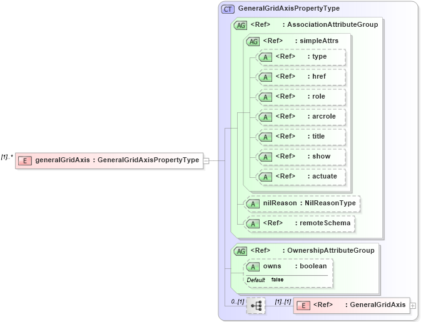421x322 pixels.
Task: Click the AG icon of simpleAttrs group
Action: coord(253,42)
